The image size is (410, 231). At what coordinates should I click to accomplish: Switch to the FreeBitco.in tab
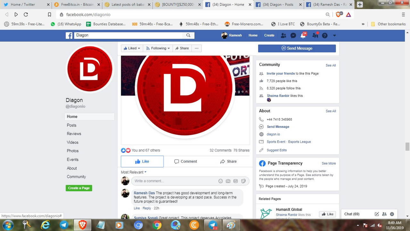(x=77, y=4)
